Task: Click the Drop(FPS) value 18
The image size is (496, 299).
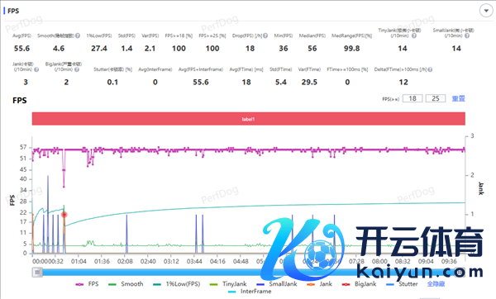Action: [x=250, y=49]
